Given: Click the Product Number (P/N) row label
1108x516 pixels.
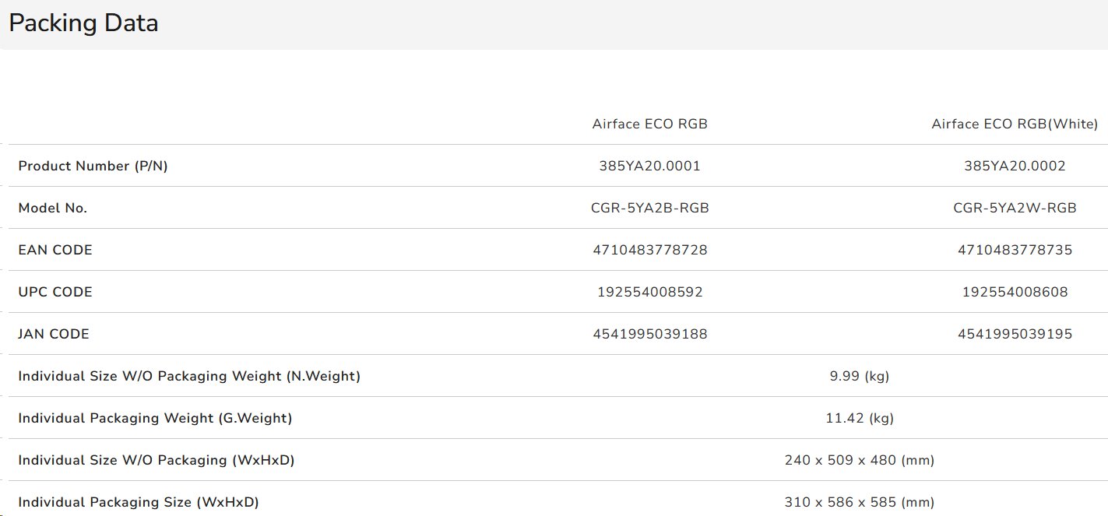Looking at the screenshot, I should [x=93, y=166].
